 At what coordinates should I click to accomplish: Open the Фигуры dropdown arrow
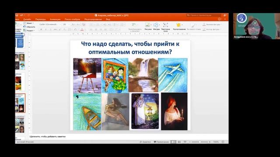tap(159, 25)
